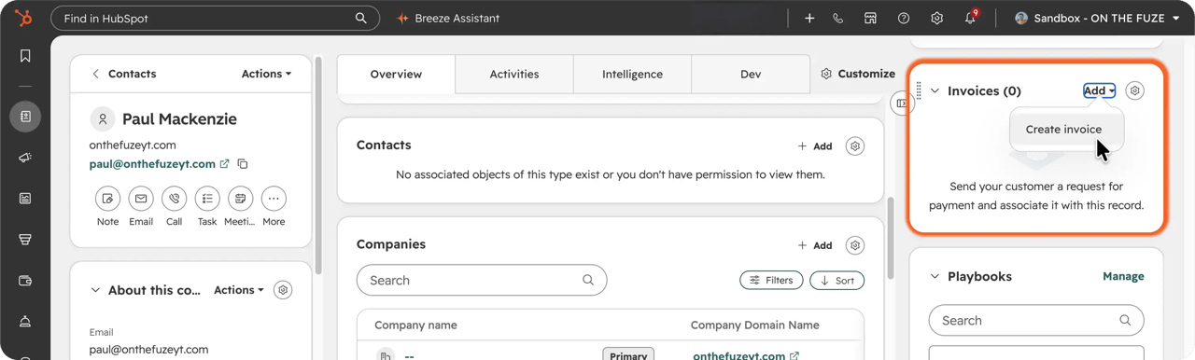Collapse the Invoices section chevron
The width and height of the screenshot is (1195, 360).
point(935,90)
